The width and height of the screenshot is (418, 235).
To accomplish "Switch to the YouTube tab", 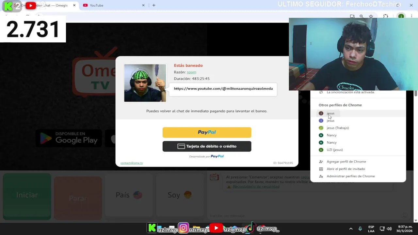I will click(x=114, y=5).
